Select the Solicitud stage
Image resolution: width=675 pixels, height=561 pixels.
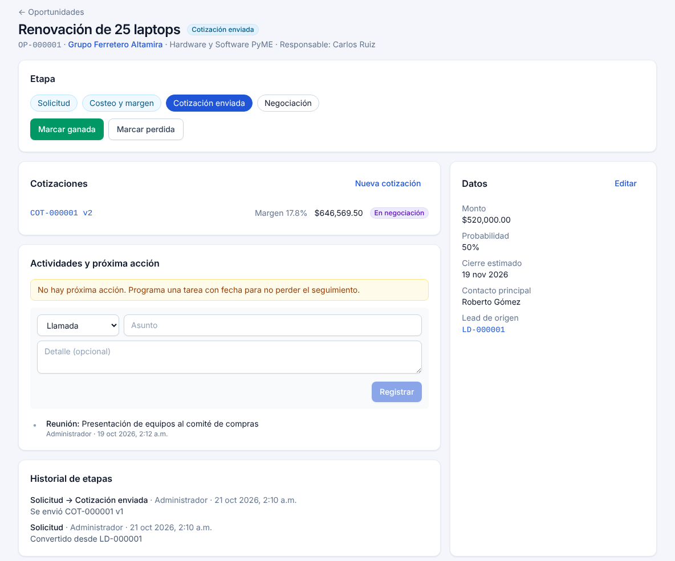point(54,103)
